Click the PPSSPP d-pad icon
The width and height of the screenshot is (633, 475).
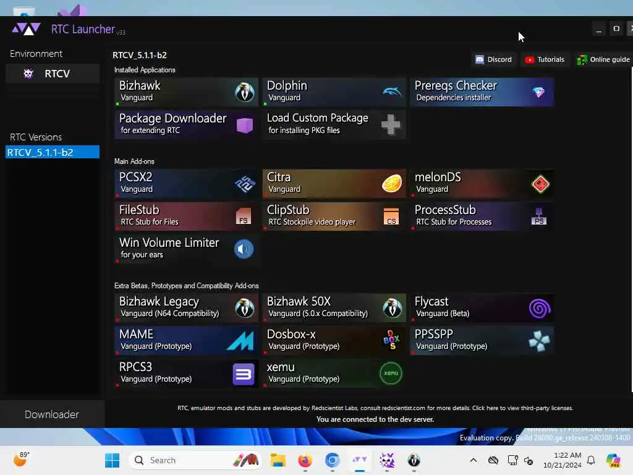[539, 341]
